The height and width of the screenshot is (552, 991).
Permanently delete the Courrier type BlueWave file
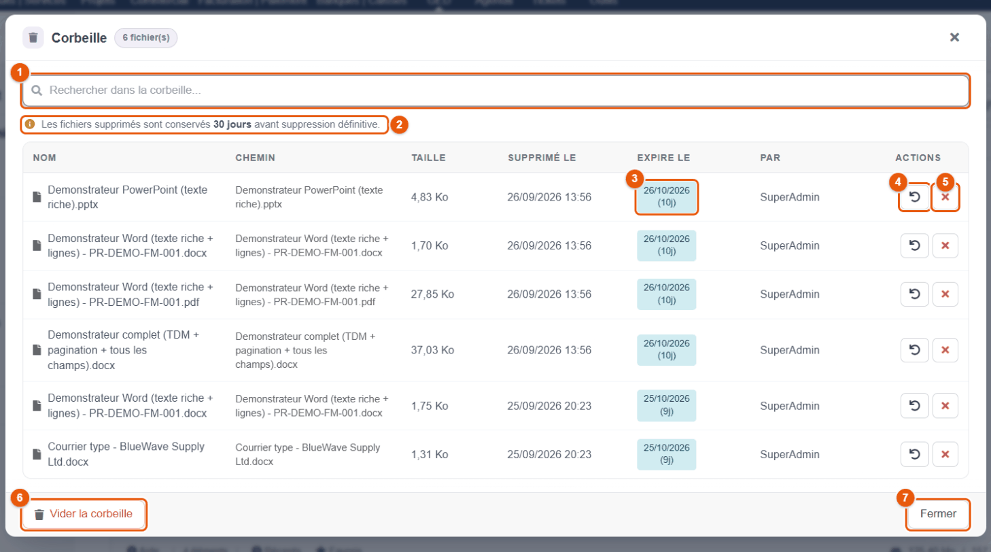945,454
